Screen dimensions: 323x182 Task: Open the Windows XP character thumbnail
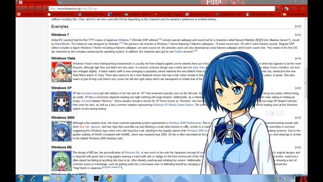62,102
